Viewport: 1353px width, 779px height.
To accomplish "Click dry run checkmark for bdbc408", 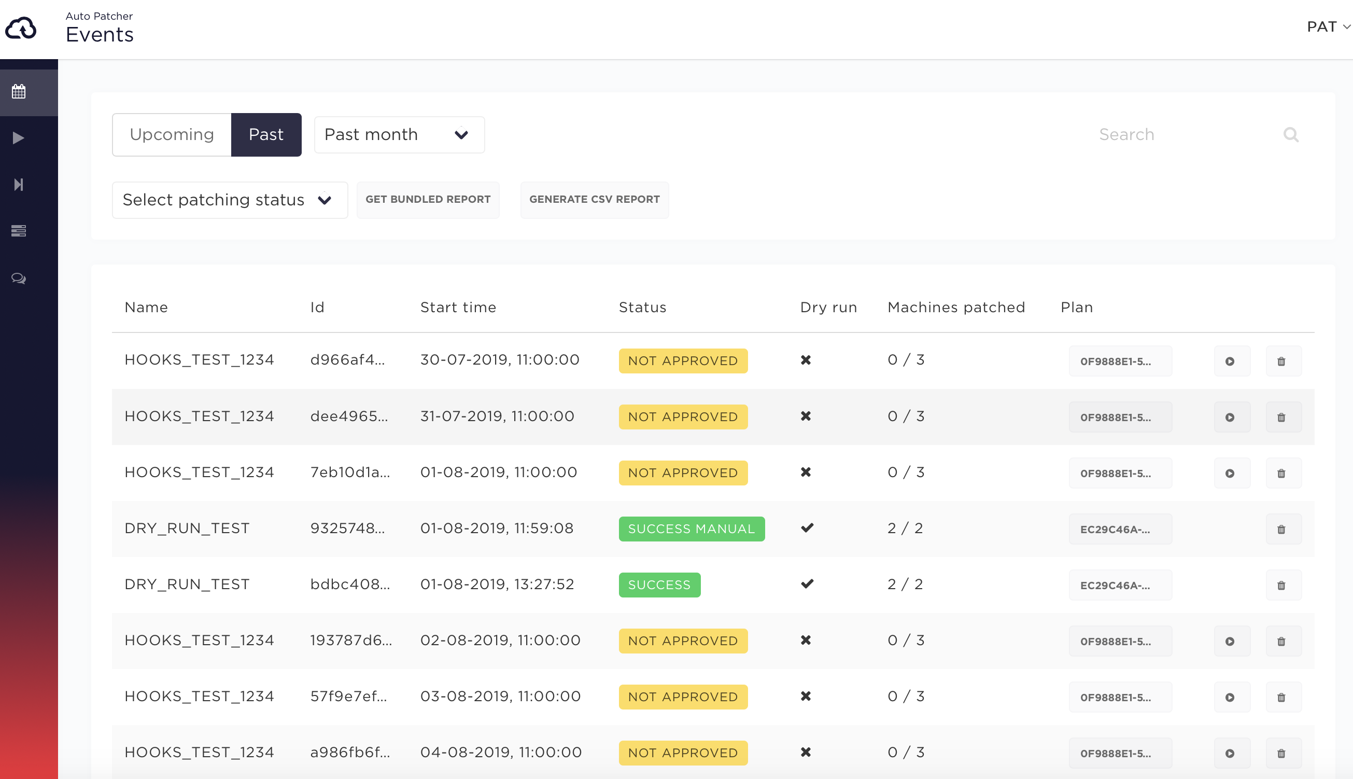I will click(807, 584).
